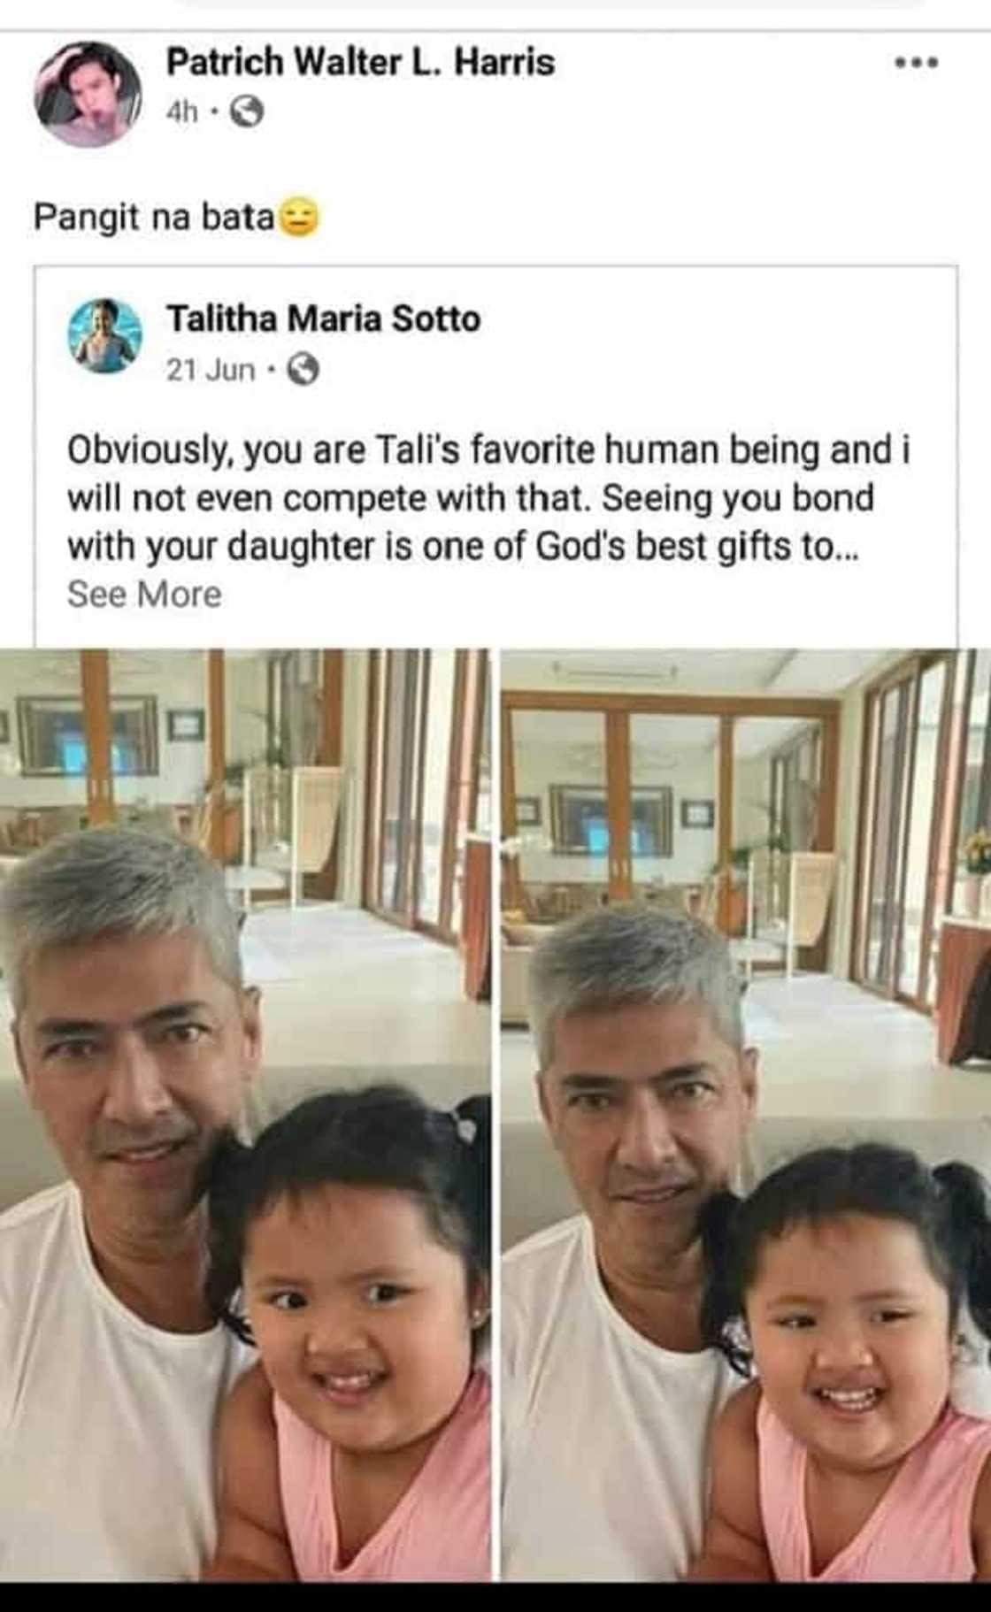Screen dimensions: 991x1612
Task: Click the Pangit na bata caption text
Action: coord(154,218)
